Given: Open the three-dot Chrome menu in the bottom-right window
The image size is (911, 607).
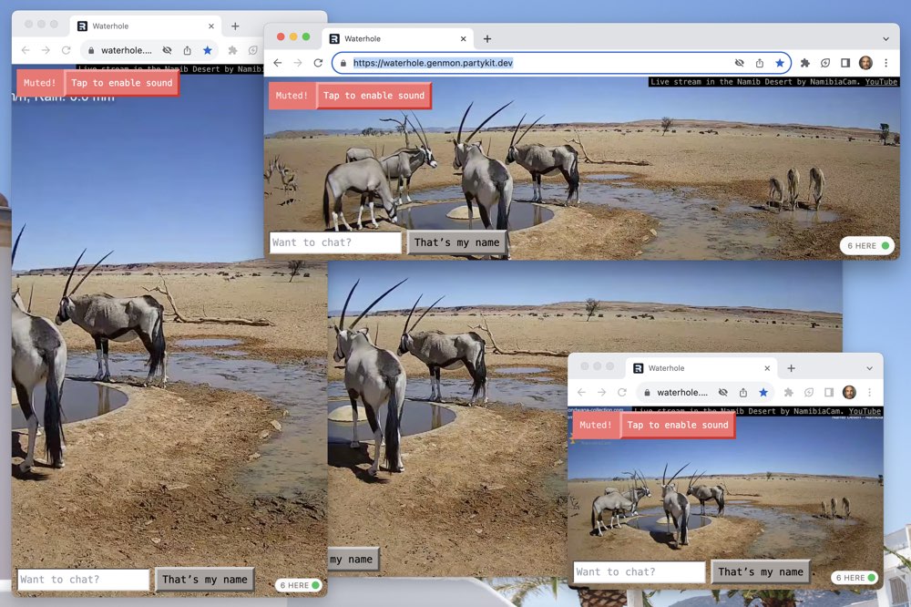Looking at the screenshot, I should click(x=870, y=393).
